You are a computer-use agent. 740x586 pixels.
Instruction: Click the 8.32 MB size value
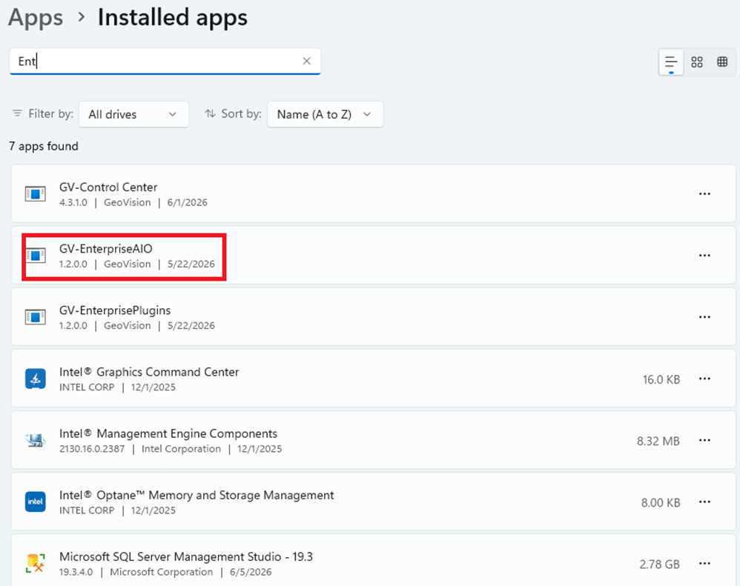[x=658, y=442]
